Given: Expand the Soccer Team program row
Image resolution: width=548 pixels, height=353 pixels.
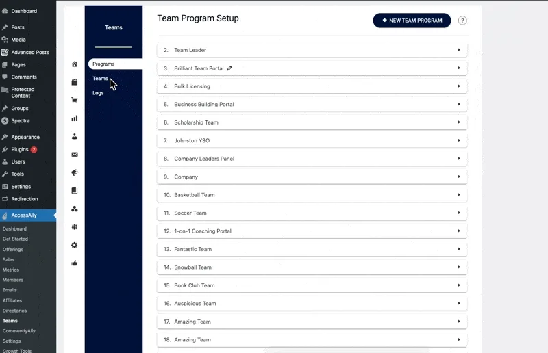Looking at the screenshot, I should pyautogui.click(x=312, y=213).
